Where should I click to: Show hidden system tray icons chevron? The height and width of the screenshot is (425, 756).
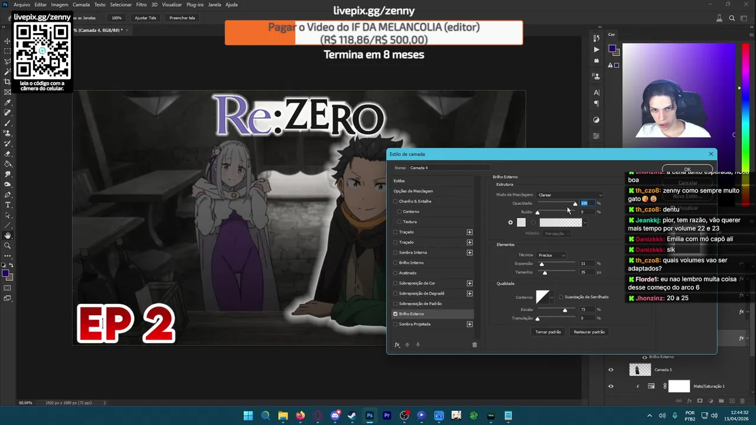[x=650, y=416]
